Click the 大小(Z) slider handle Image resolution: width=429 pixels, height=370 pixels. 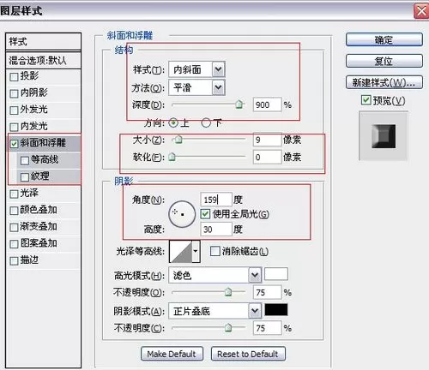[x=178, y=140]
